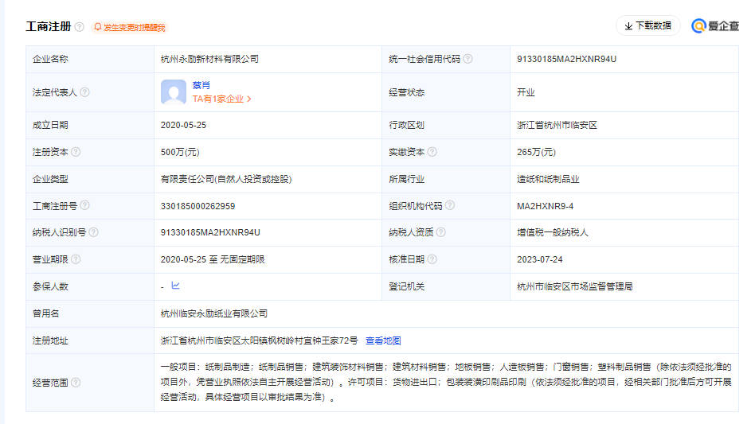The width and height of the screenshot is (755, 424).
Task: Click registration number 330185000262959
Action: [x=198, y=206]
